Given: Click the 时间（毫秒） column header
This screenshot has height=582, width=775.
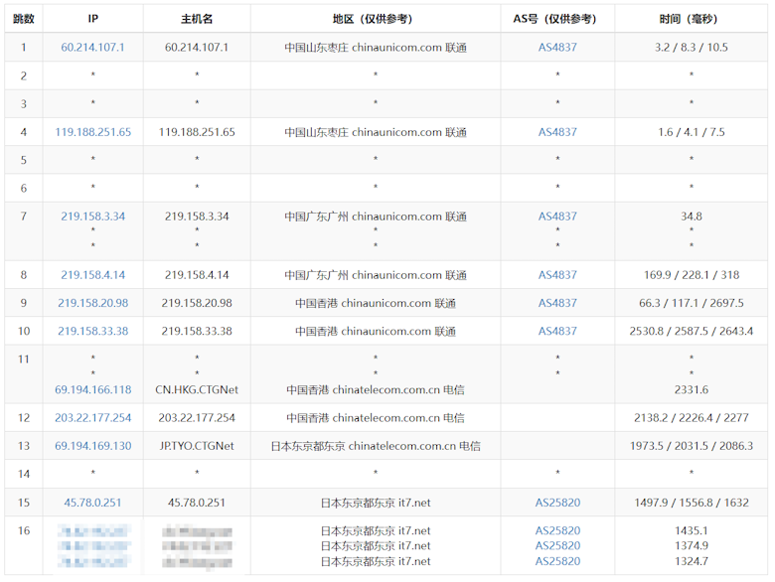Looking at the screenshot, I should [x=691, y=19].
